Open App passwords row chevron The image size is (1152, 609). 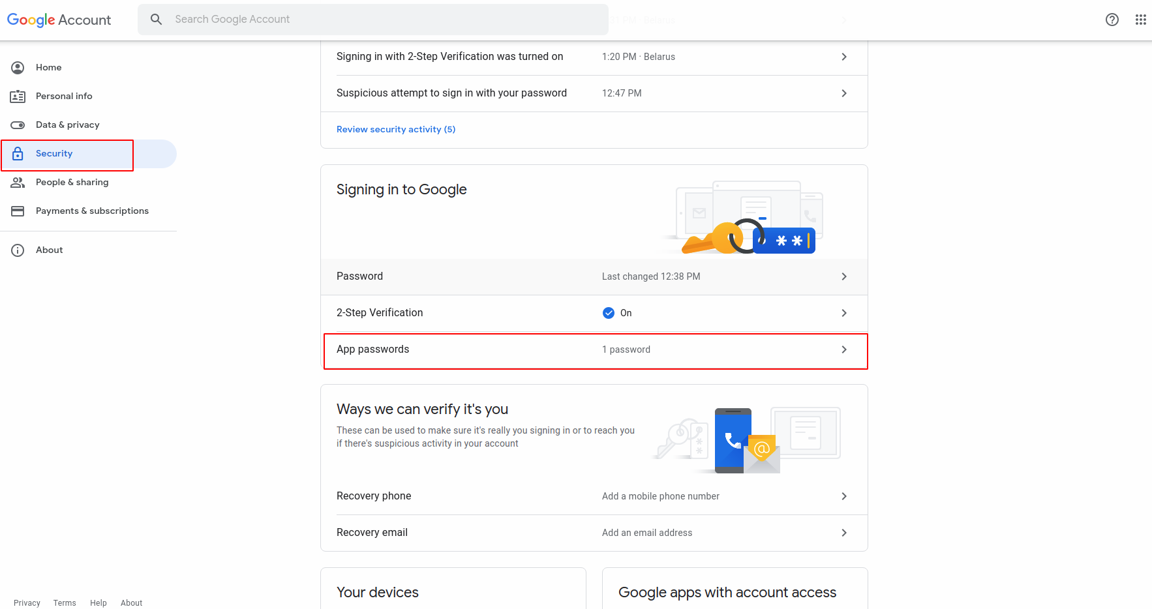(844, 349)
